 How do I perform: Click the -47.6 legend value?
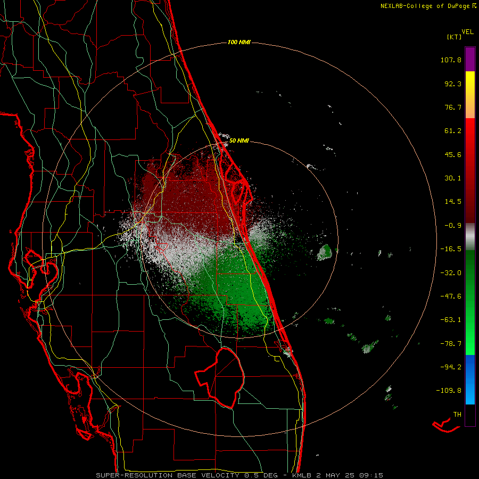click(451, 296)
